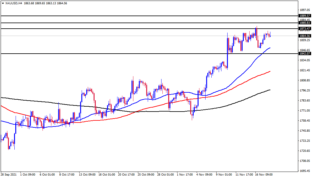
Task: Select the horizontal resistance line at 1873.47
Action: point(149,29)
